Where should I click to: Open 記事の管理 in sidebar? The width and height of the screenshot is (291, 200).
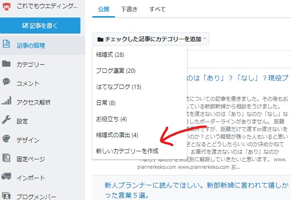(31, 45)
